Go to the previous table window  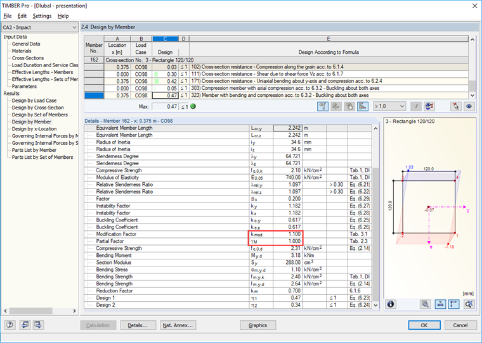coord(25,325)
